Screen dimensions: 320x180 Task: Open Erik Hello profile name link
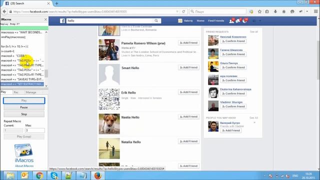pyautogui.click(x=128, y=92)
